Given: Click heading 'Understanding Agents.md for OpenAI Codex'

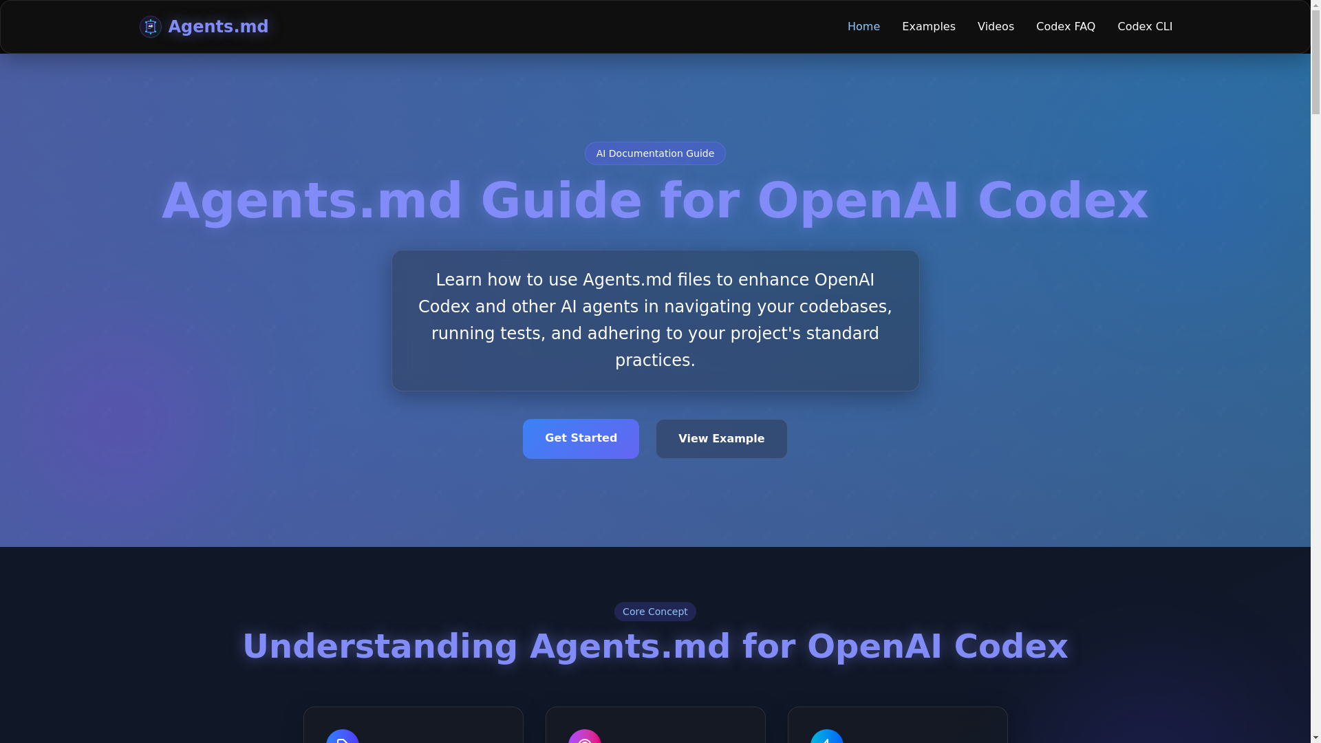Looking at the screenshot, I should click(x=655, y=646).
